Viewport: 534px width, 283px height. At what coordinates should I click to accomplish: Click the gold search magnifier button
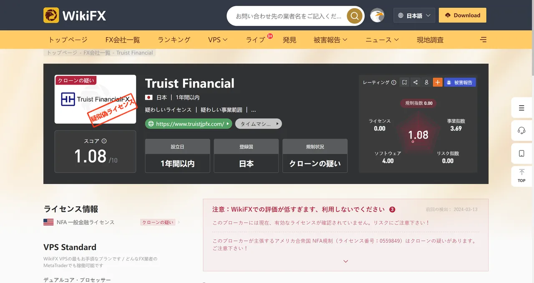tap(354, 16)
